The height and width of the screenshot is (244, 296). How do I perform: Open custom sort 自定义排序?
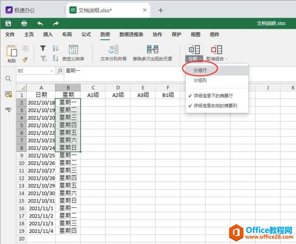pos(73,53)
